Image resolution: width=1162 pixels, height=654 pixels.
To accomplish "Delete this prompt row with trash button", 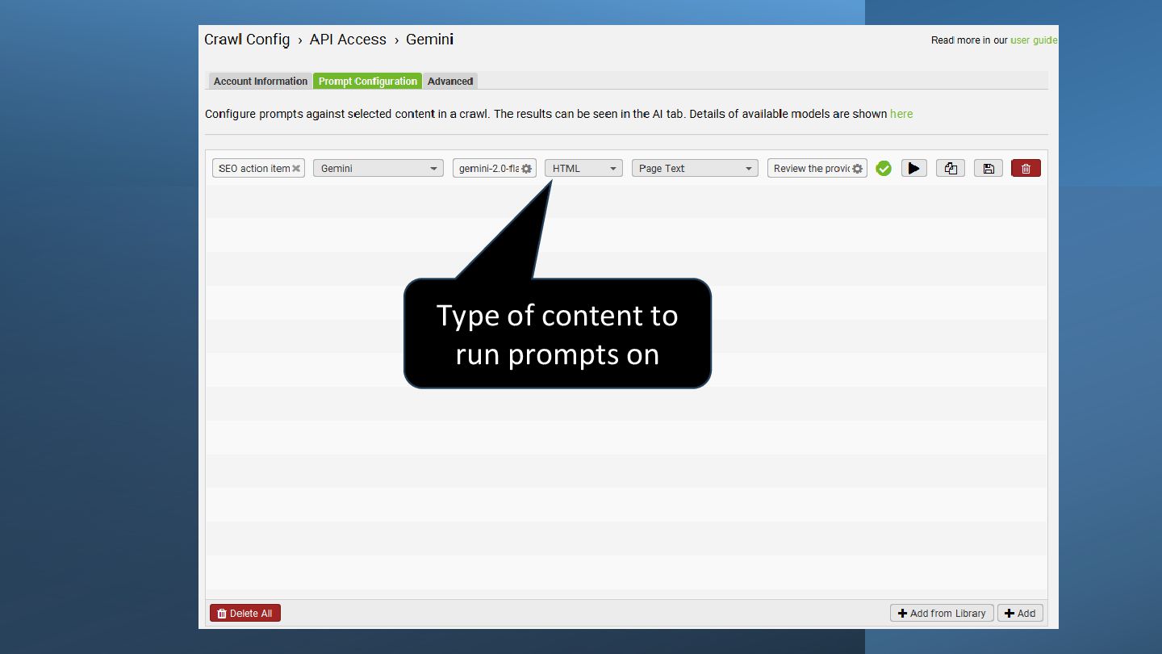I will click(x=1026, y=168).
